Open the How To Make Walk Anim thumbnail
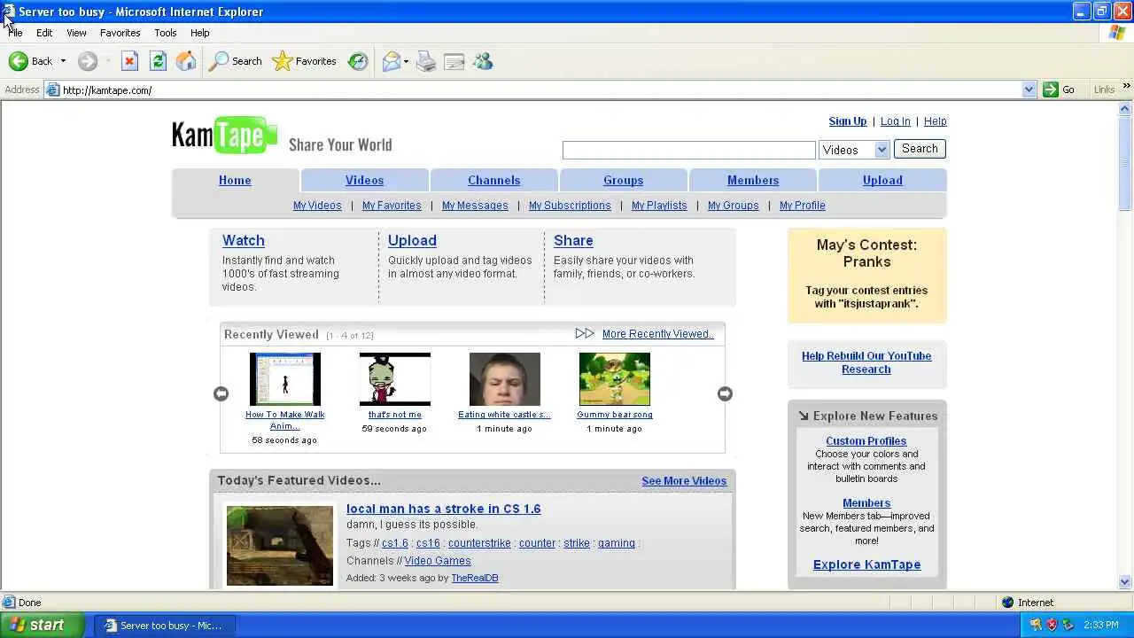Screen dimensions: 1134x638 (x=285, y=379)
